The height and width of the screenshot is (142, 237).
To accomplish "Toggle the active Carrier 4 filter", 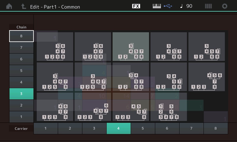I will click(118, 128).
